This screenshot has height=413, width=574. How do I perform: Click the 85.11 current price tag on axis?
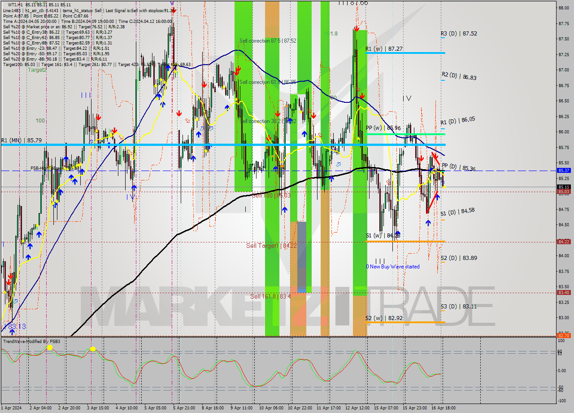click(x=563, y=187)
